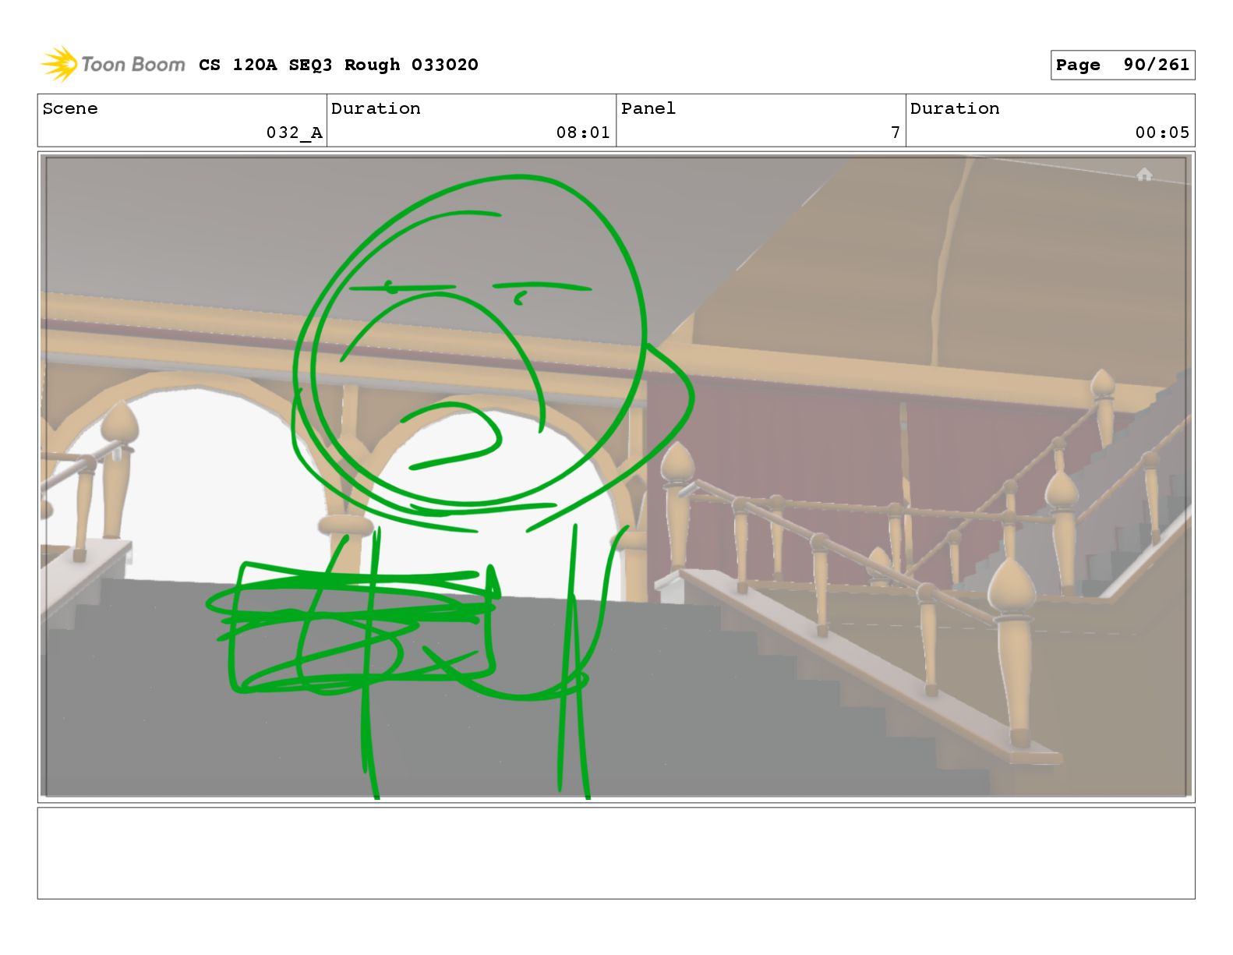Click the panel duration value '00:05'
Viewport: 1233px width, 955px height.
click(1162, 133)
